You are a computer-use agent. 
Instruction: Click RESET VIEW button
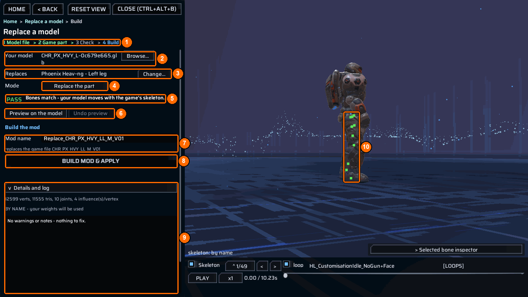pyautogui.click(x=89, y=9)
